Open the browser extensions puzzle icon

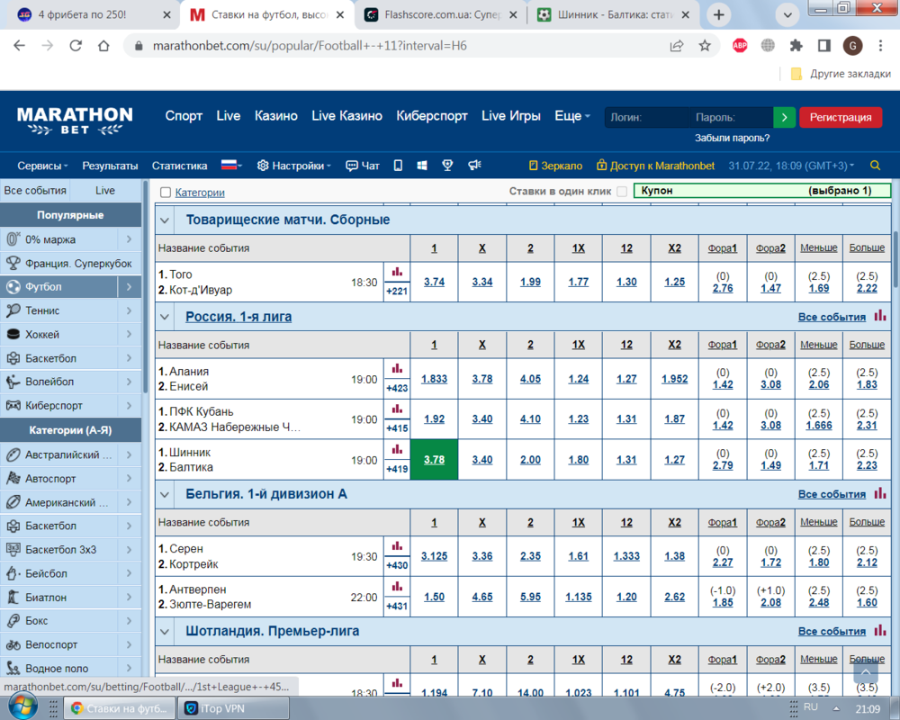click(796, 45)
